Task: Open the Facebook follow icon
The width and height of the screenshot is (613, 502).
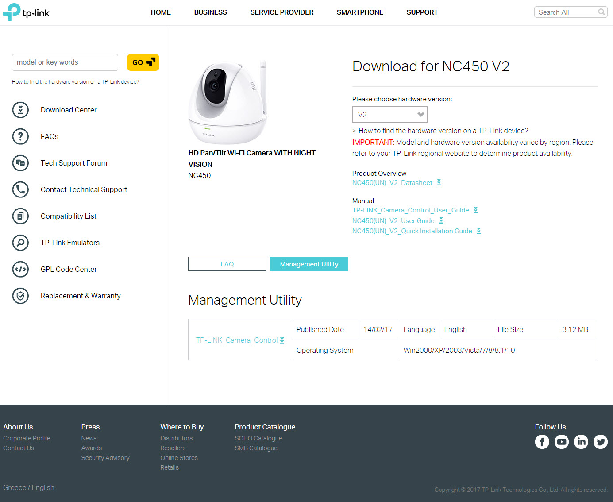Action: (x=542, y=442)
